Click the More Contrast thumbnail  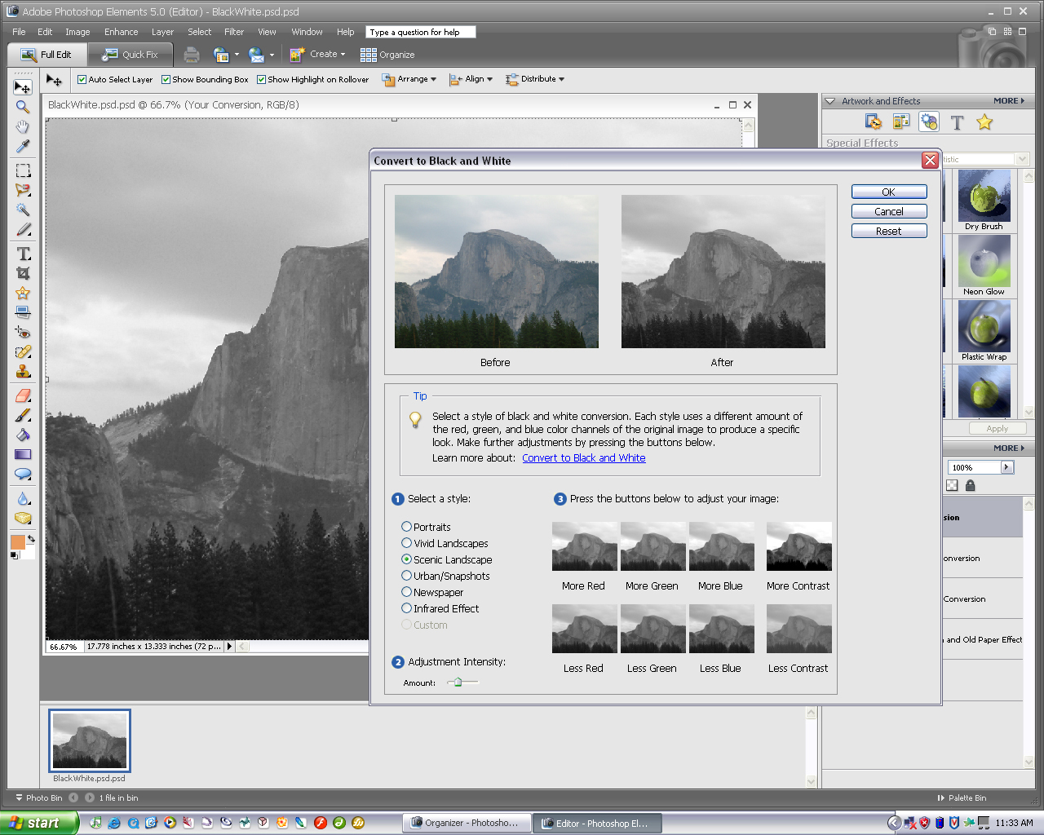[x=798, y=546]
